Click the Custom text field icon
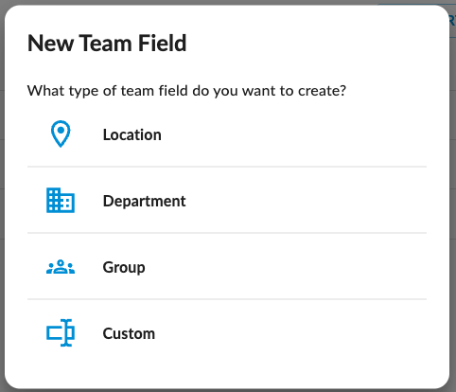Screen dimensions: 456x392 [x=61, y=332]
